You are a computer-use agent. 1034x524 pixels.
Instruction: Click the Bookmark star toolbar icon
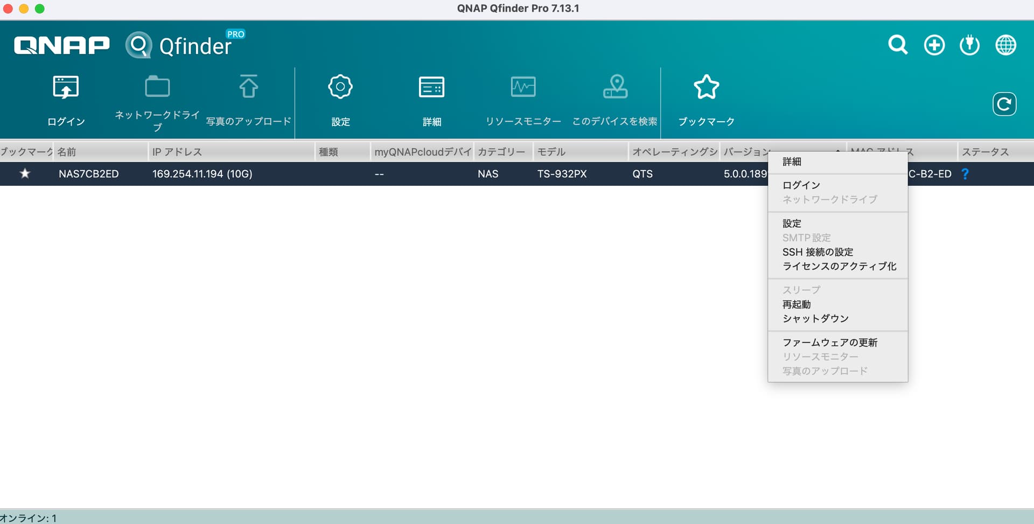(706, 87)
